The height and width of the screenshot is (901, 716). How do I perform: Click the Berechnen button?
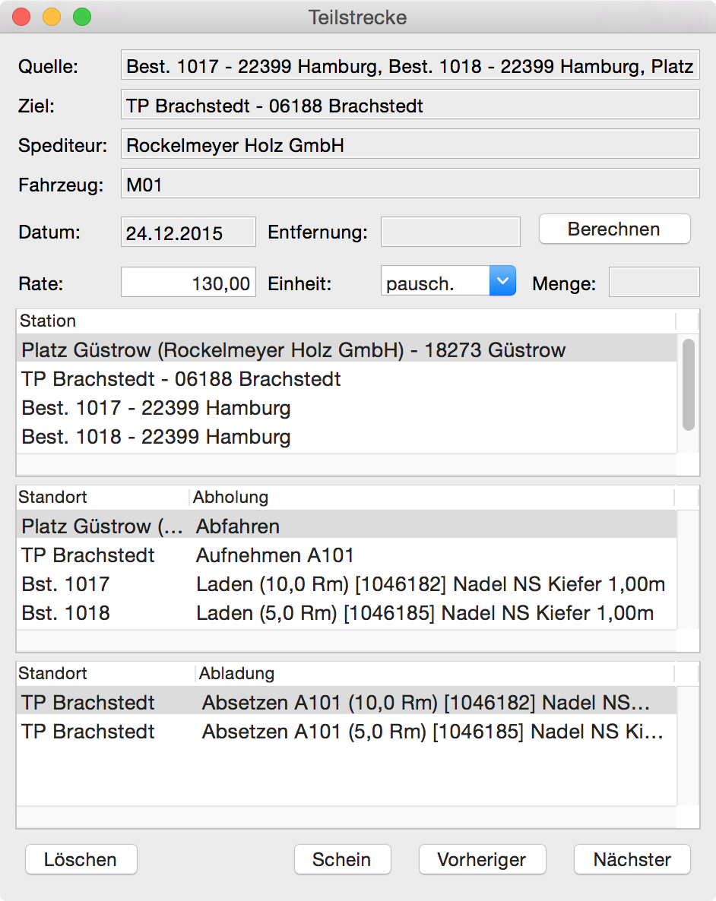[x=614, y=229]
